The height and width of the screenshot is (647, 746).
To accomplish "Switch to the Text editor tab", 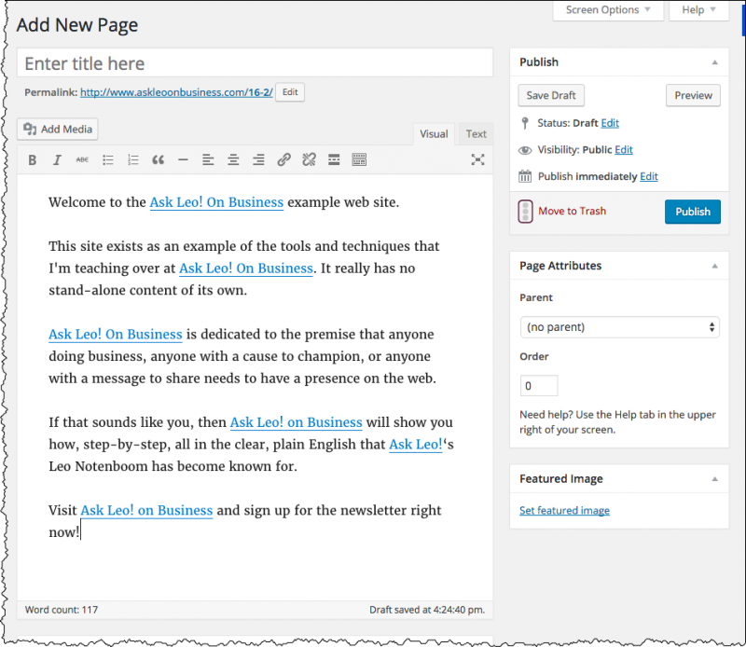I will click(476, 134).
